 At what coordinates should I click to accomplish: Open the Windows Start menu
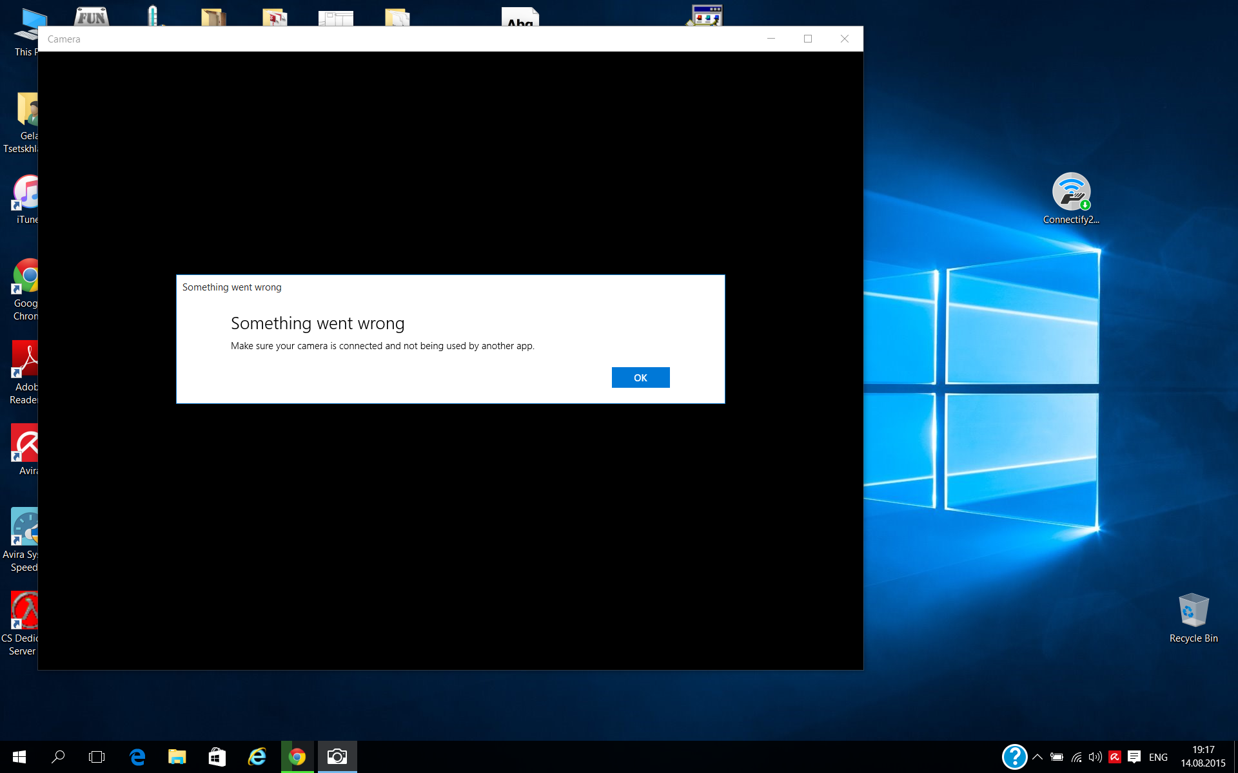click(x=19, y=757)
